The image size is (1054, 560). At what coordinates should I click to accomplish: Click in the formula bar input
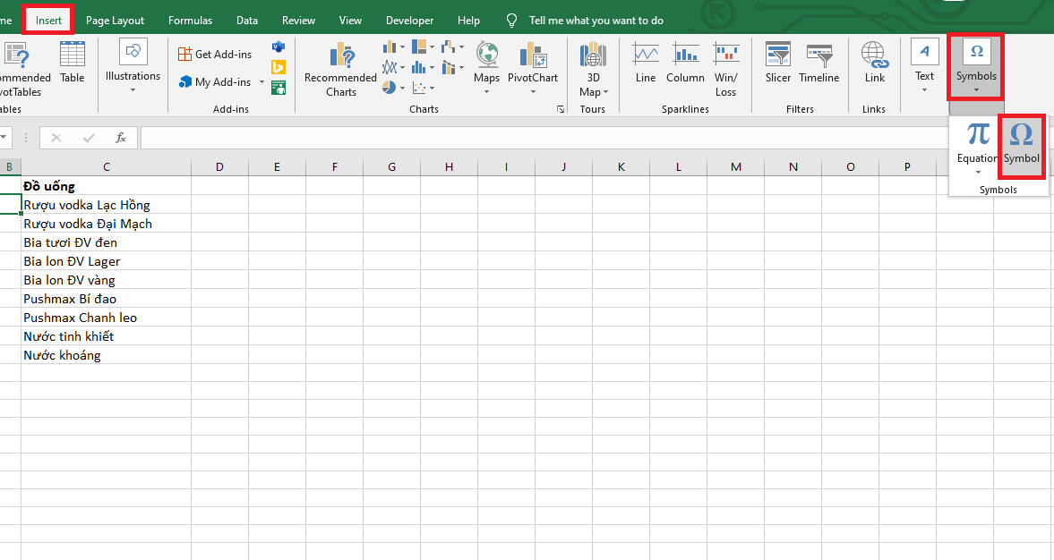coord(537,138)
